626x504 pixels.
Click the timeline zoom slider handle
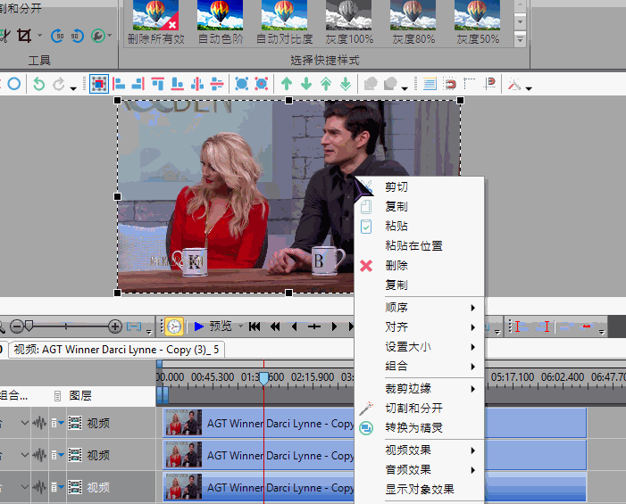click(x=29, y=326)
